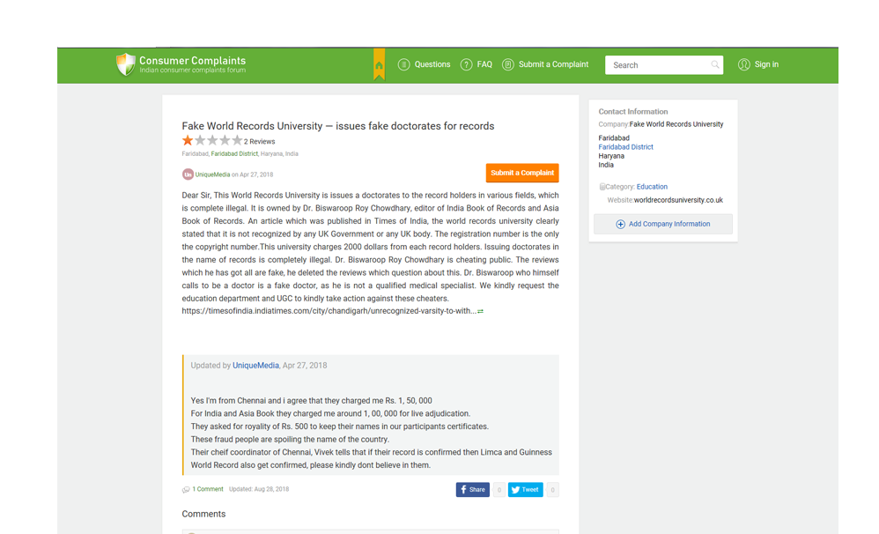Click the FAQ question mark icon
The image size is (879, 534).
click(467, 64)
